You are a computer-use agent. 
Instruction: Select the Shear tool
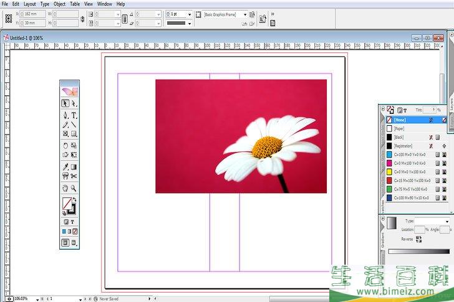point(65,154)
